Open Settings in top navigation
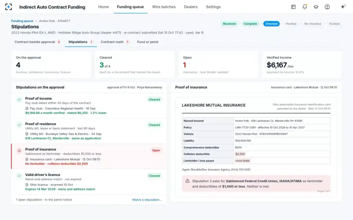 213,7
